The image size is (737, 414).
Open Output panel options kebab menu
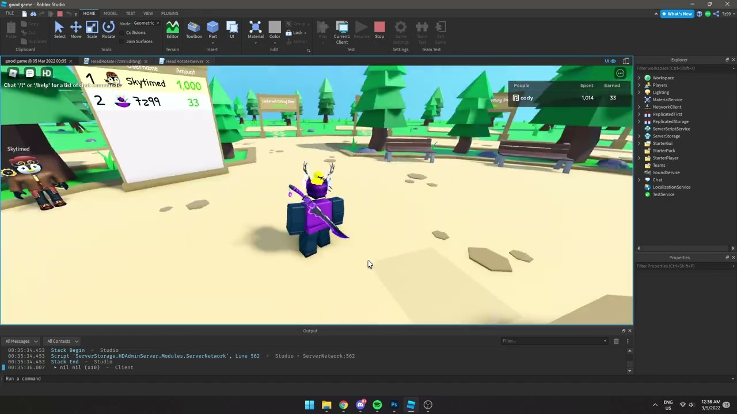point(628,341)
